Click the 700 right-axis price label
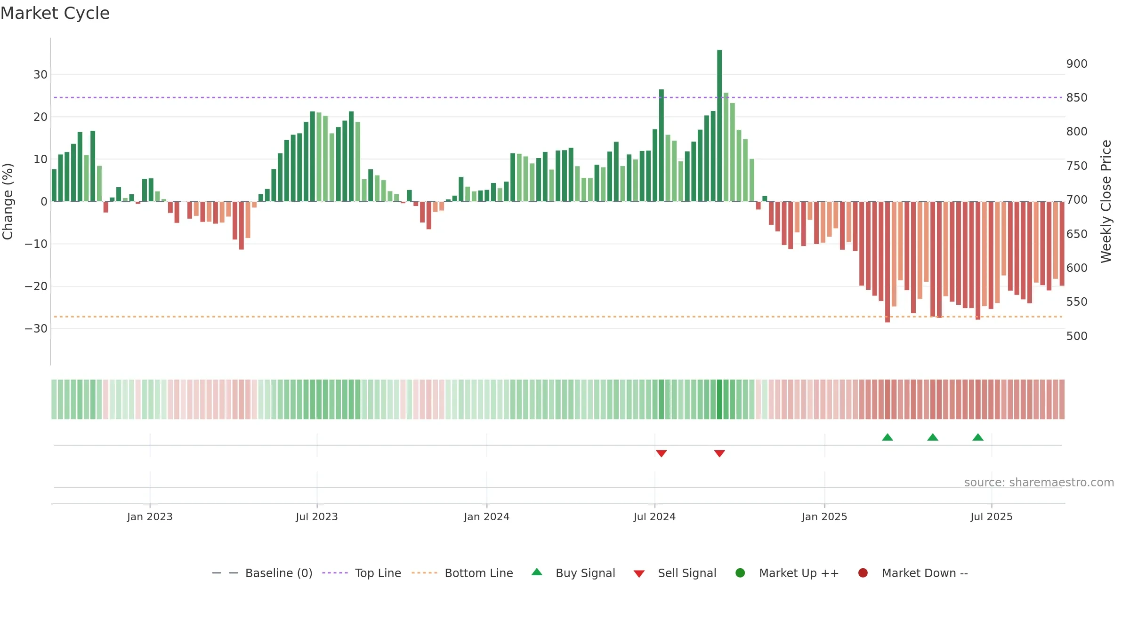 click(1077, 199)
